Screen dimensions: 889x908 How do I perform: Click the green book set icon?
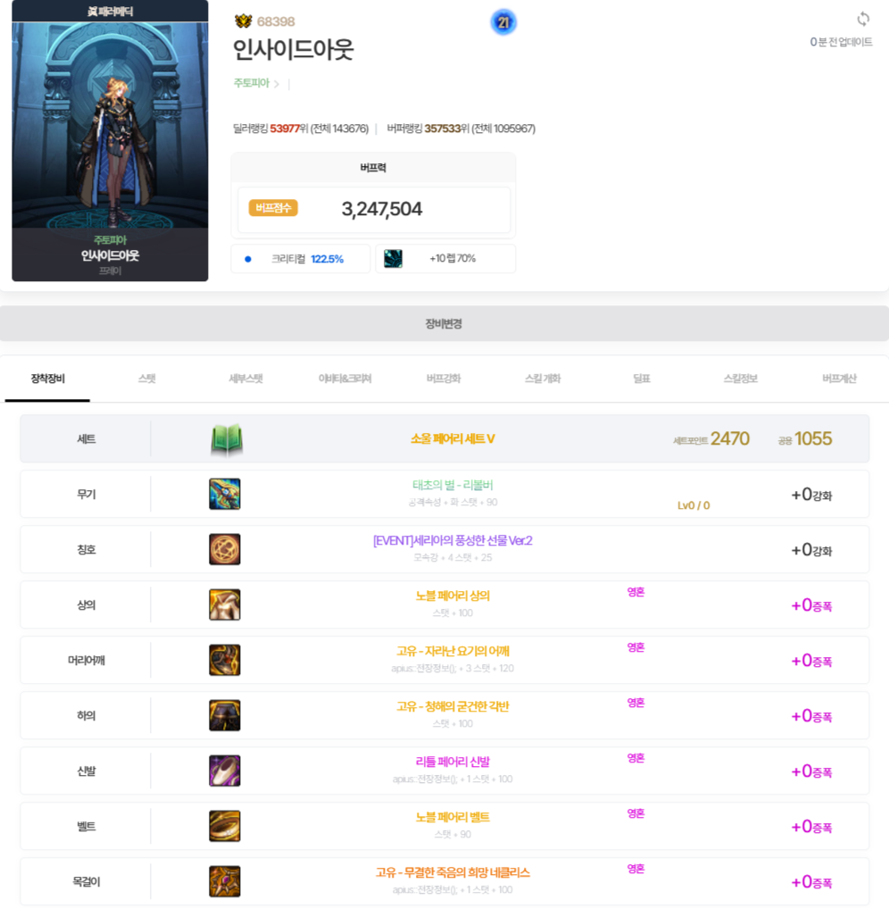coord(226,439)
